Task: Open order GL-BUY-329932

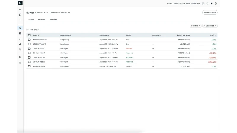Action: [x=39, y=48]
